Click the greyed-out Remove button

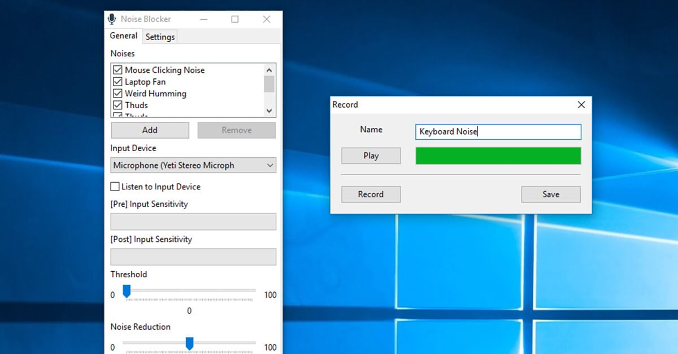(x=237, y=130)
